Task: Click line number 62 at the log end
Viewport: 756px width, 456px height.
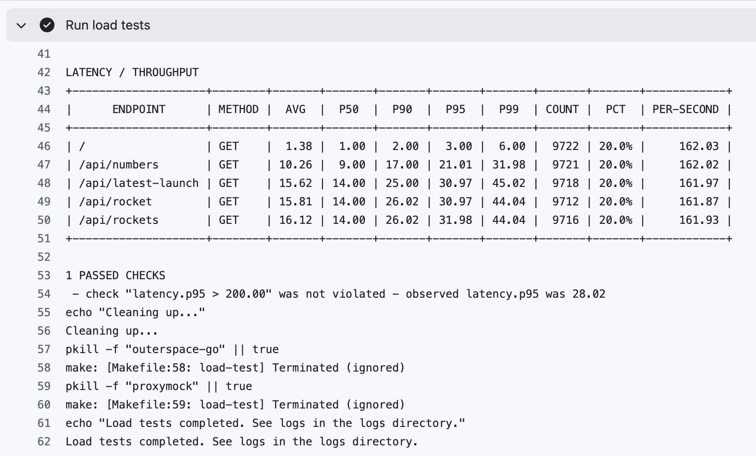Action: pos(44,442)
